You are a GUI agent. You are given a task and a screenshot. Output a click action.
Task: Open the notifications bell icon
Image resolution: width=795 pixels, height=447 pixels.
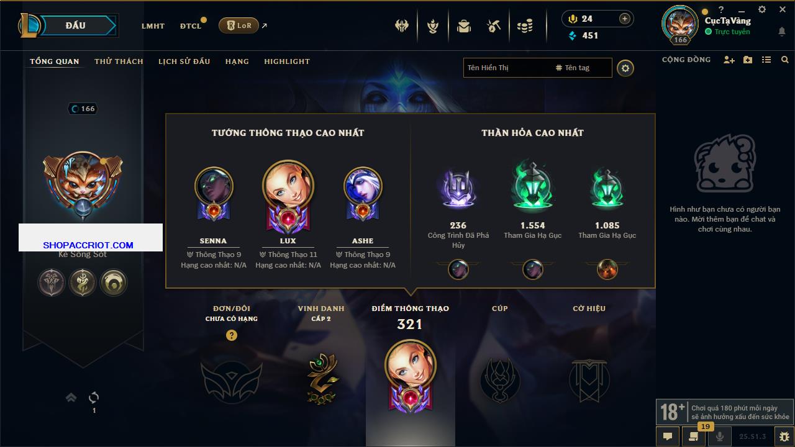781,32
